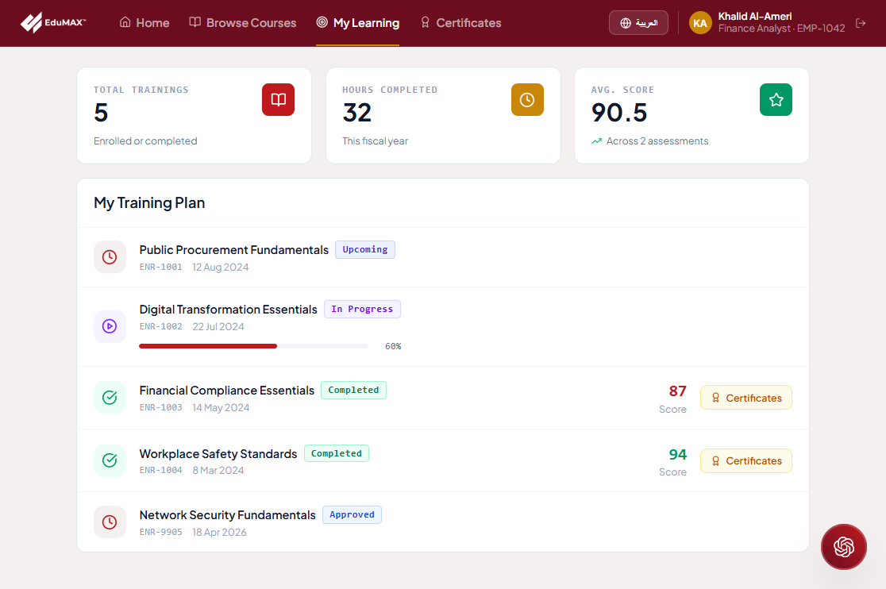
Task: Click the score value 94
Action: pyautogui.click(x=677, y=454)
